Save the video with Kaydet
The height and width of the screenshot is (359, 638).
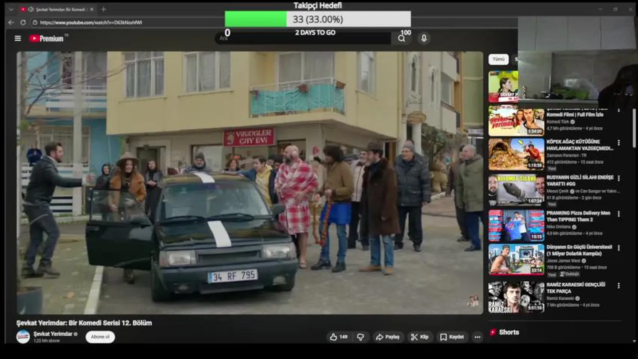(x=452, y=337)
